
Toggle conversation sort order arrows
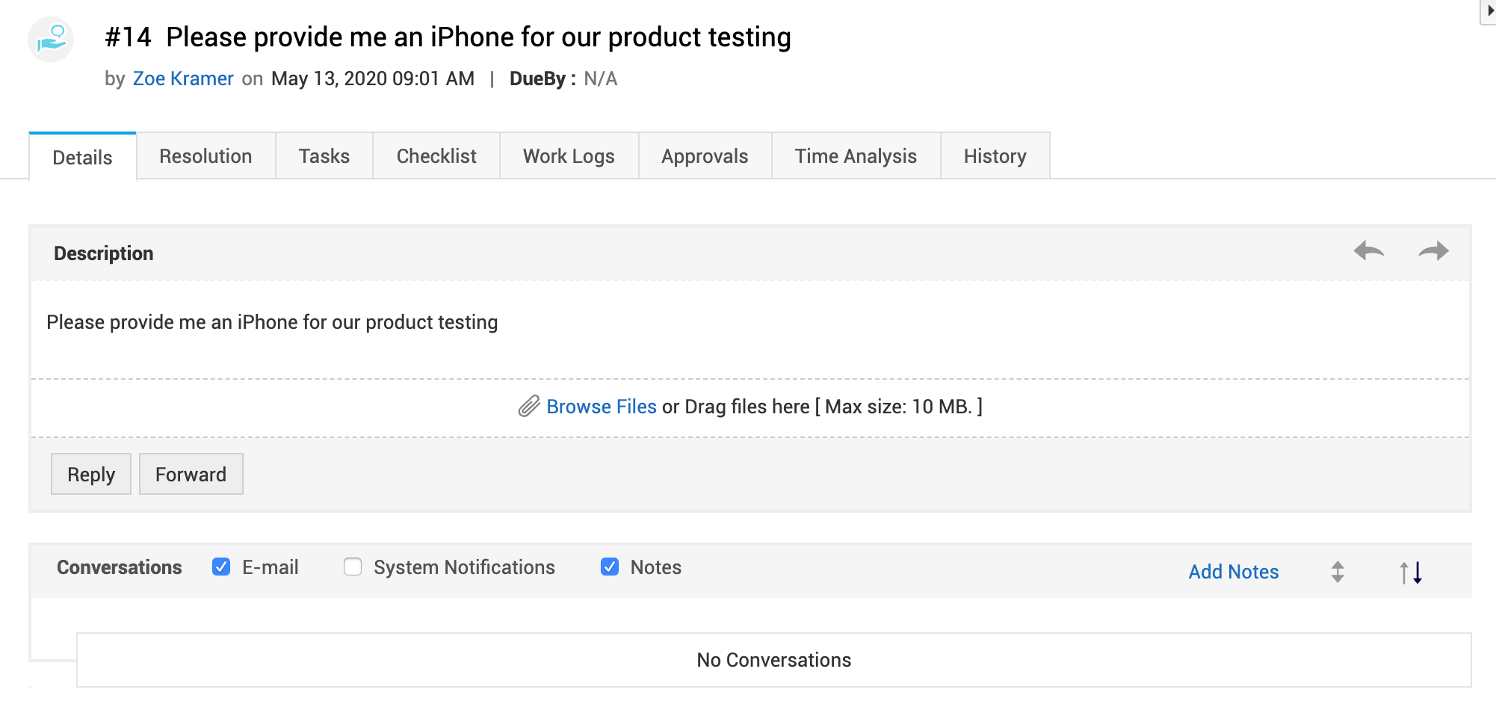coord(1411,572)
